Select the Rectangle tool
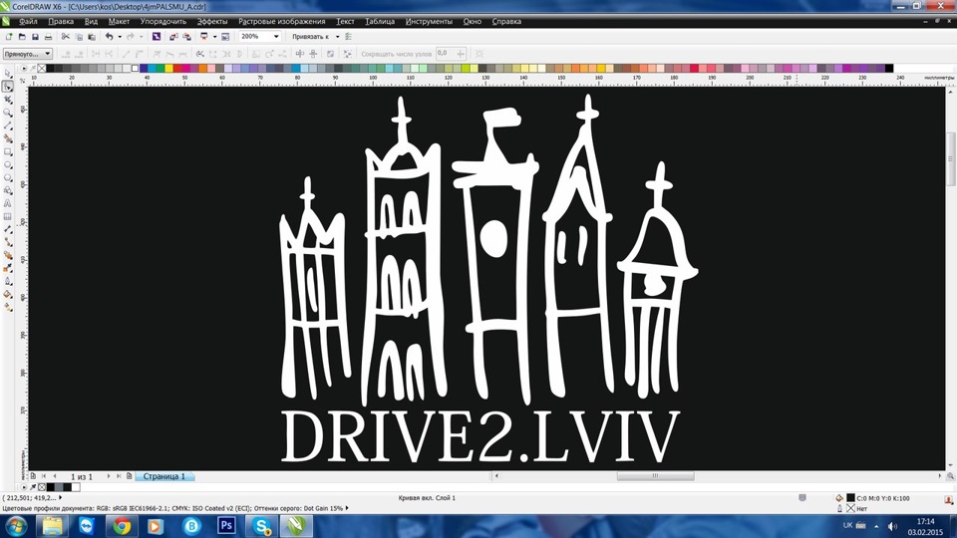This screenshot has height=538, width=957. pos(7,151)
